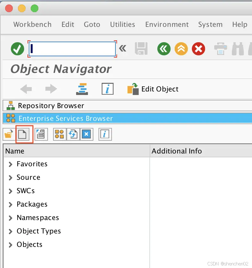The height and width of the screenshot is (268, 252).
Task: Expand the SWCs node
Action: coord(11,191)
